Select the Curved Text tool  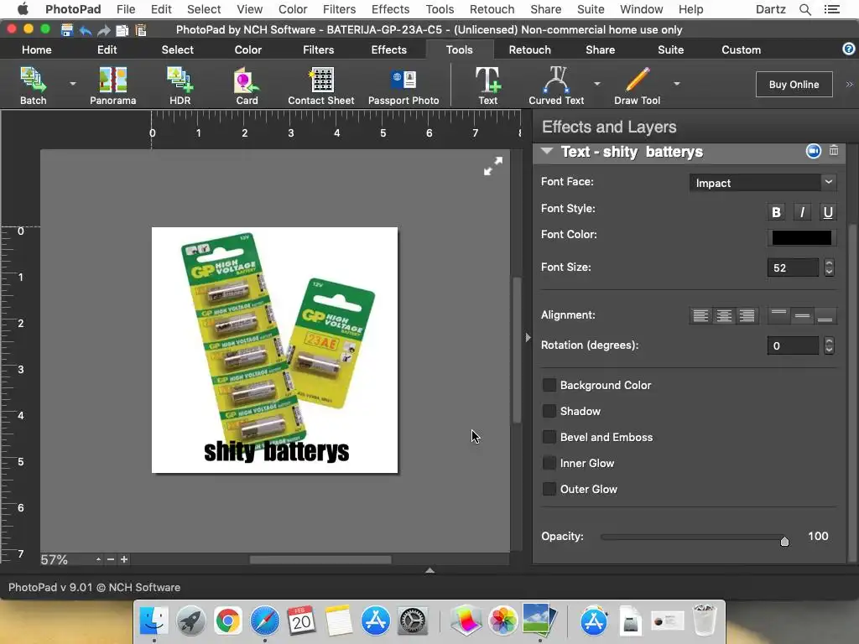[x=556, y=86]
